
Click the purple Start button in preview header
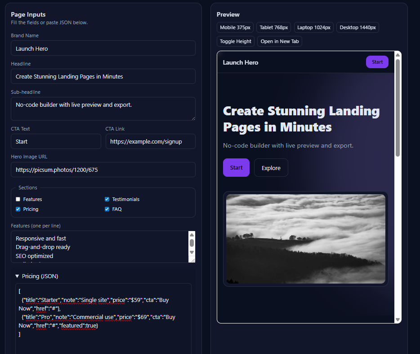click(377, 62)
